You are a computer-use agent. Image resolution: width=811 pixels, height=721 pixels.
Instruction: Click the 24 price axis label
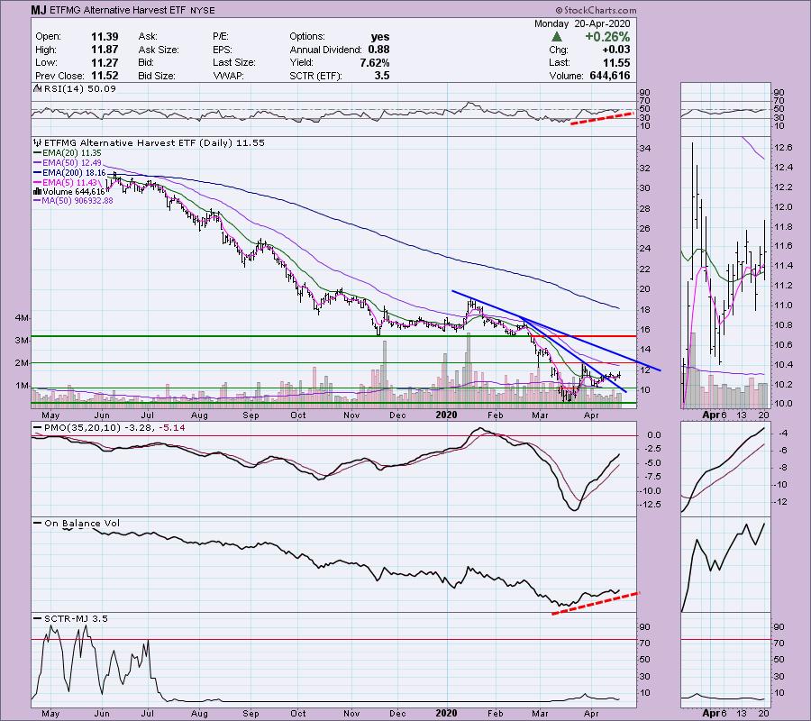click(645, 248)
